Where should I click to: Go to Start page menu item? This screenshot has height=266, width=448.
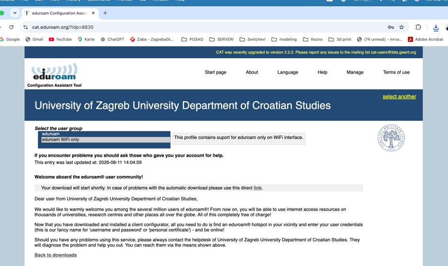215,73
